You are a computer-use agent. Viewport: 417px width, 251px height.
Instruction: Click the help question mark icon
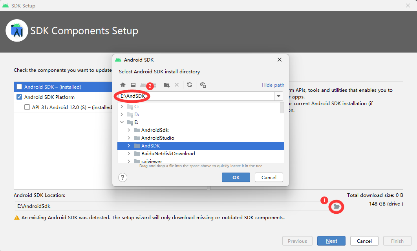pyautogui.click(x=123, y=177)
